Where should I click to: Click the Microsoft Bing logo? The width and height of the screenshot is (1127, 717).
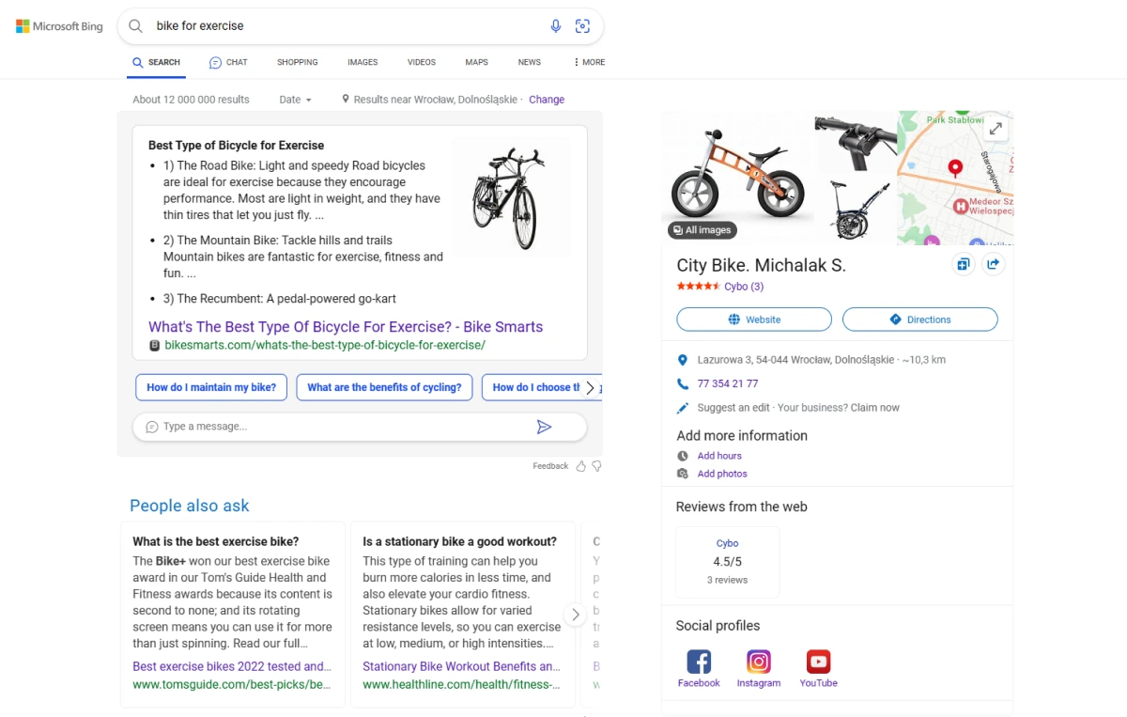[59, 26]
